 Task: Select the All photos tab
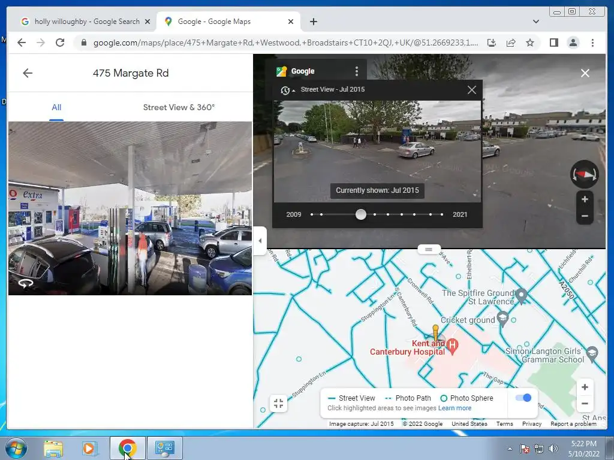click(x=56, y=108)
